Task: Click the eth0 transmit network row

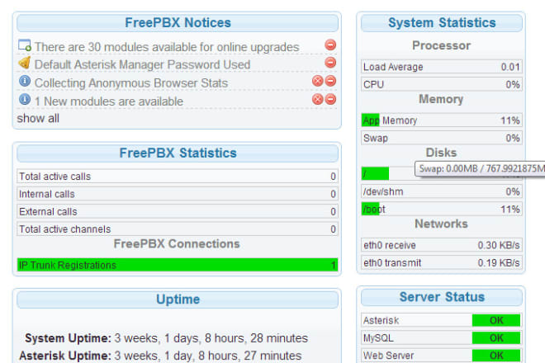Action: [x=442, y=262]
